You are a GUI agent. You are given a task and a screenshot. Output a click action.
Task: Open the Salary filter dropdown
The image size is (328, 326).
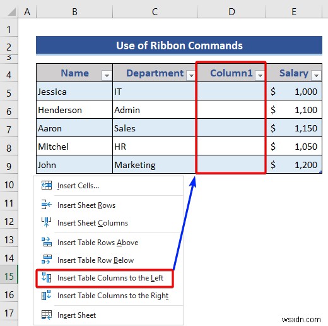click(316, 75)
